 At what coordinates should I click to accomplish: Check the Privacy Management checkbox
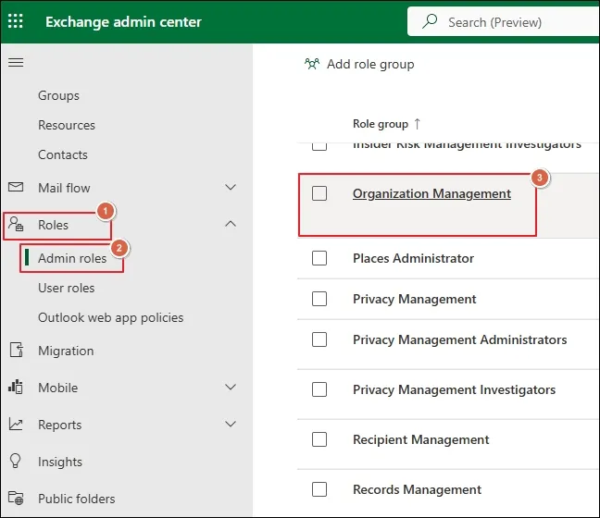pos(319,299)
